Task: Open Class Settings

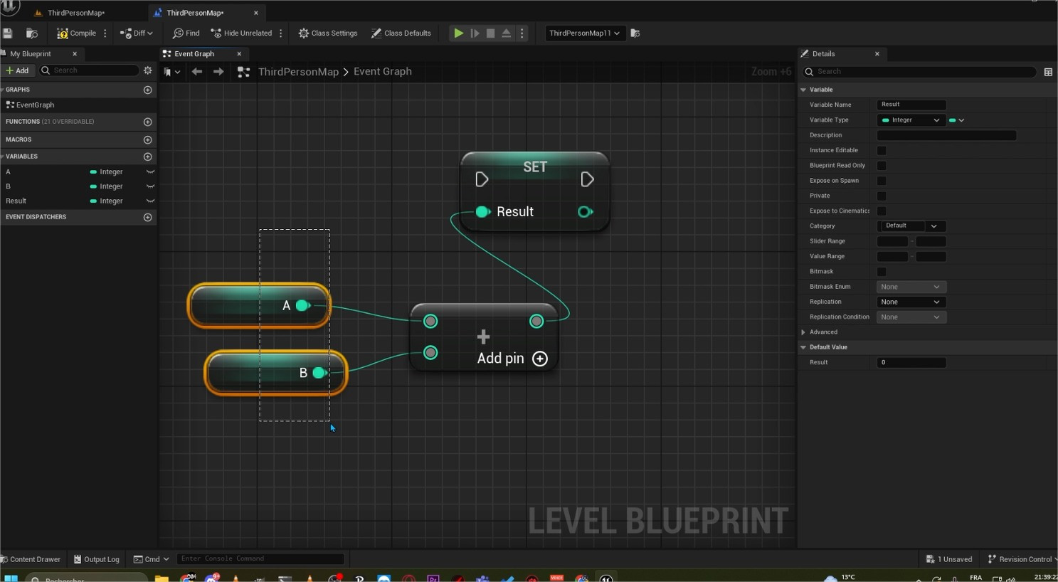Action: 327,33
